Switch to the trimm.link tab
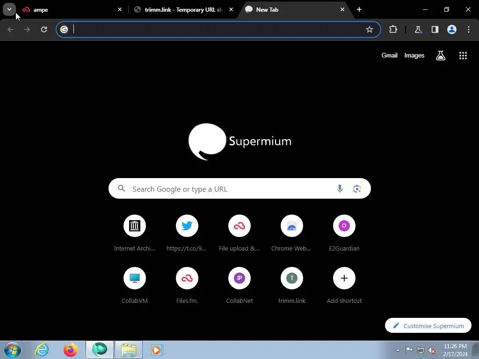This screenshot has height=359, width=479. click(183, 10)
